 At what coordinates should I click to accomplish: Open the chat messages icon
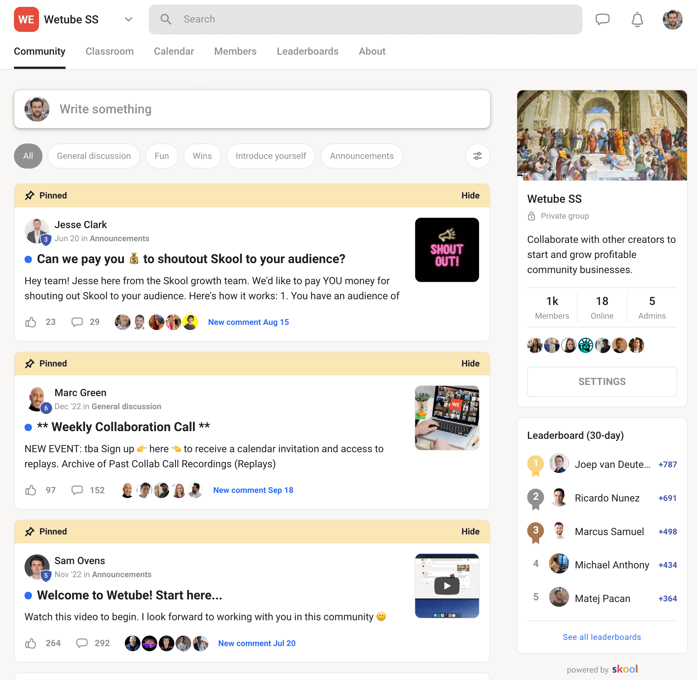(603, 19)
